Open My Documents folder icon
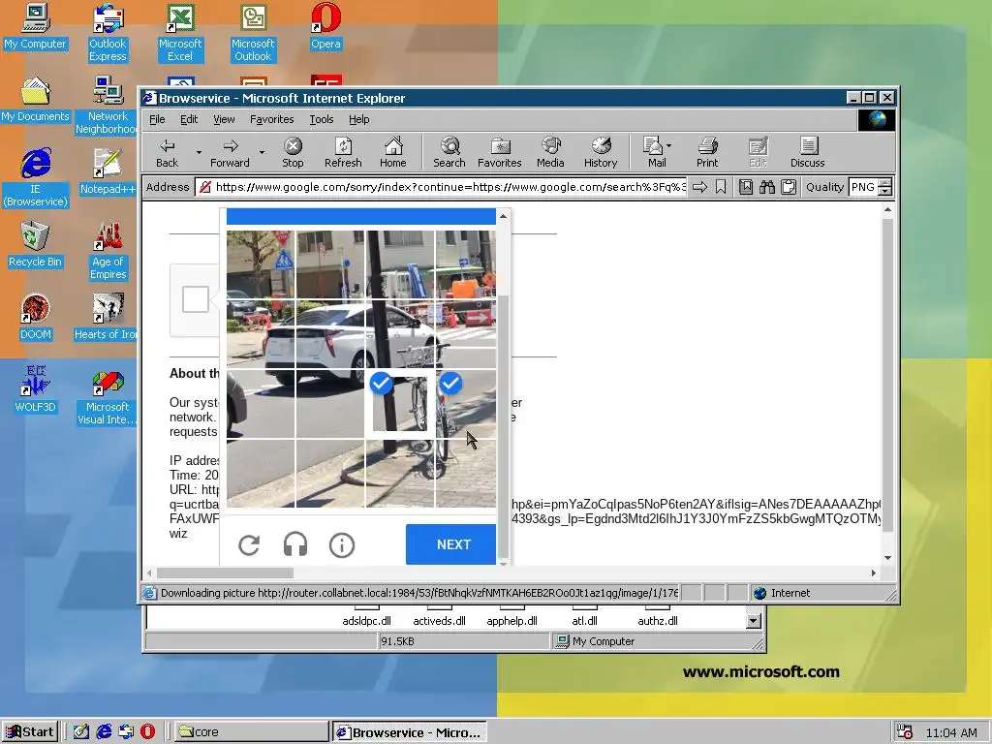Image resolution: width=992 pixels, height=744 pixels. [x=36, y=100]
